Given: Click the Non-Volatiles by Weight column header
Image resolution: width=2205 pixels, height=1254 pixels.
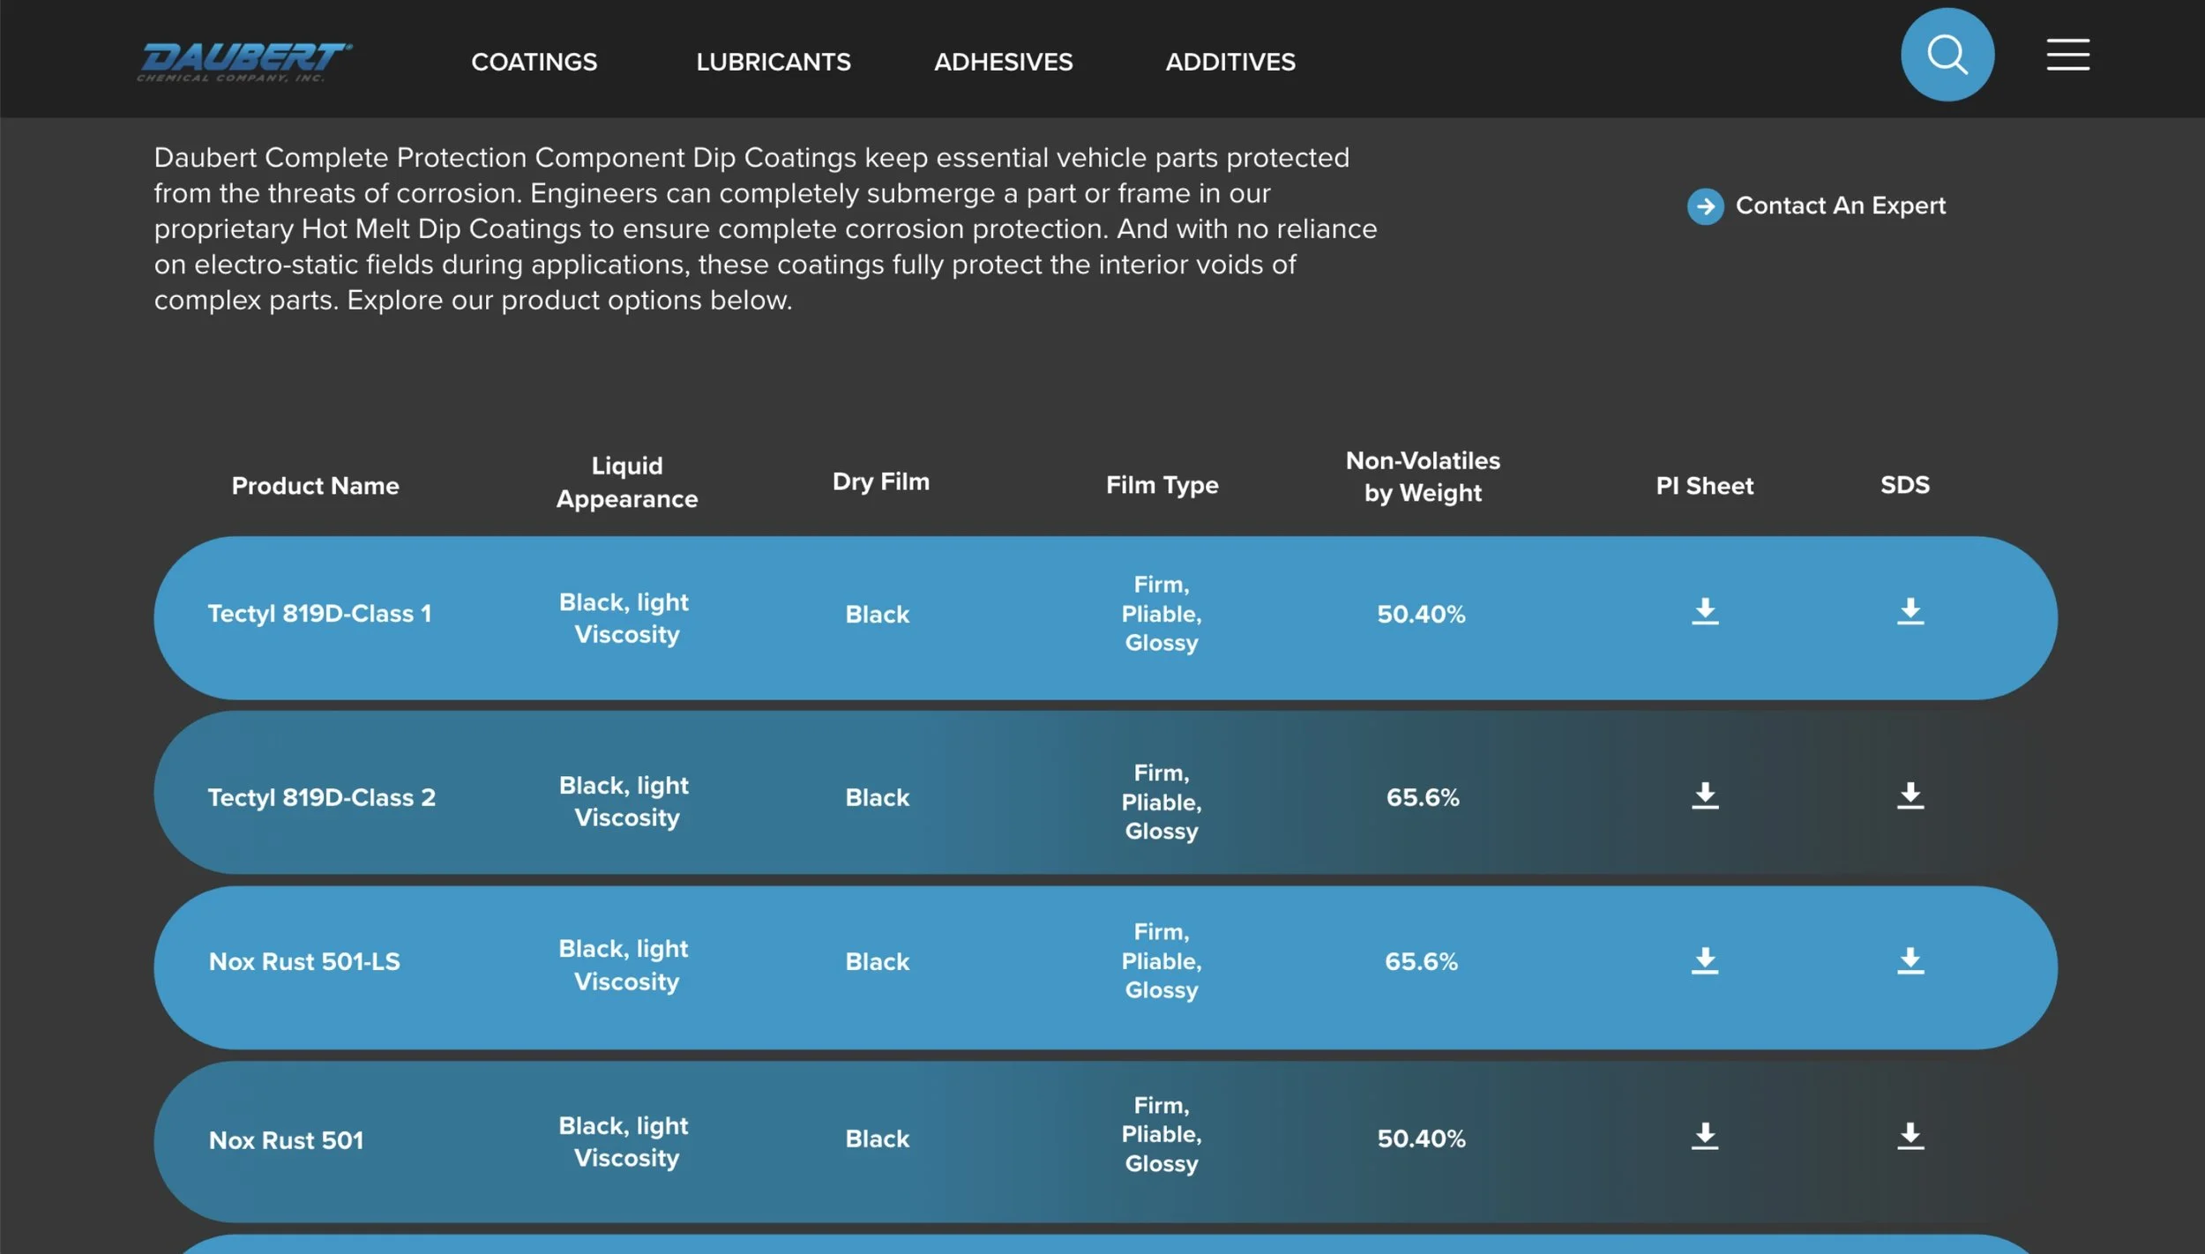Looking at the screenshot, I should point(1423,476).
